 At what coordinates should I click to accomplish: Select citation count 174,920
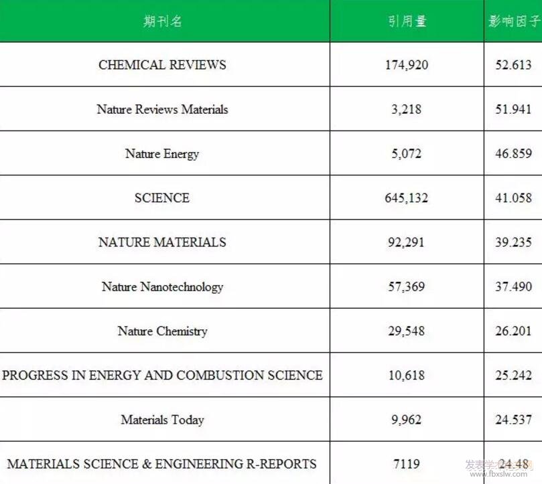407,65
